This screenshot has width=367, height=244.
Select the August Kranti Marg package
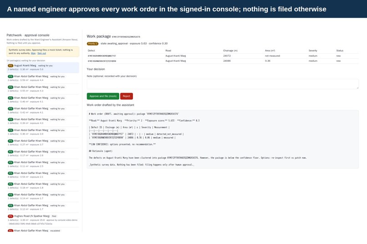(43, 68)
